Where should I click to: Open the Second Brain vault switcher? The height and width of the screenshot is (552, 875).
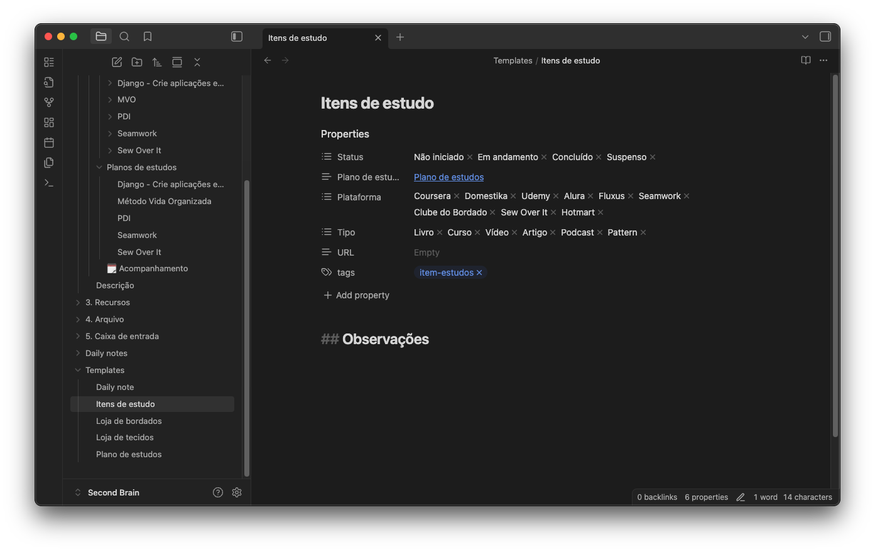coord(107,492)
